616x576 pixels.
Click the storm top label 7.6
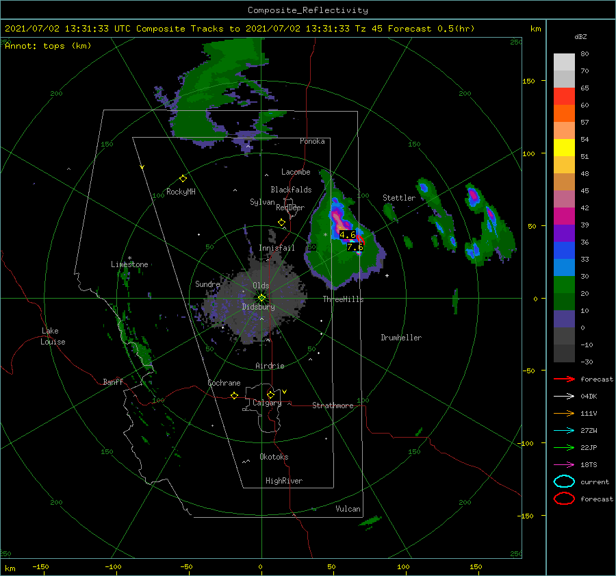coord(355,247)
